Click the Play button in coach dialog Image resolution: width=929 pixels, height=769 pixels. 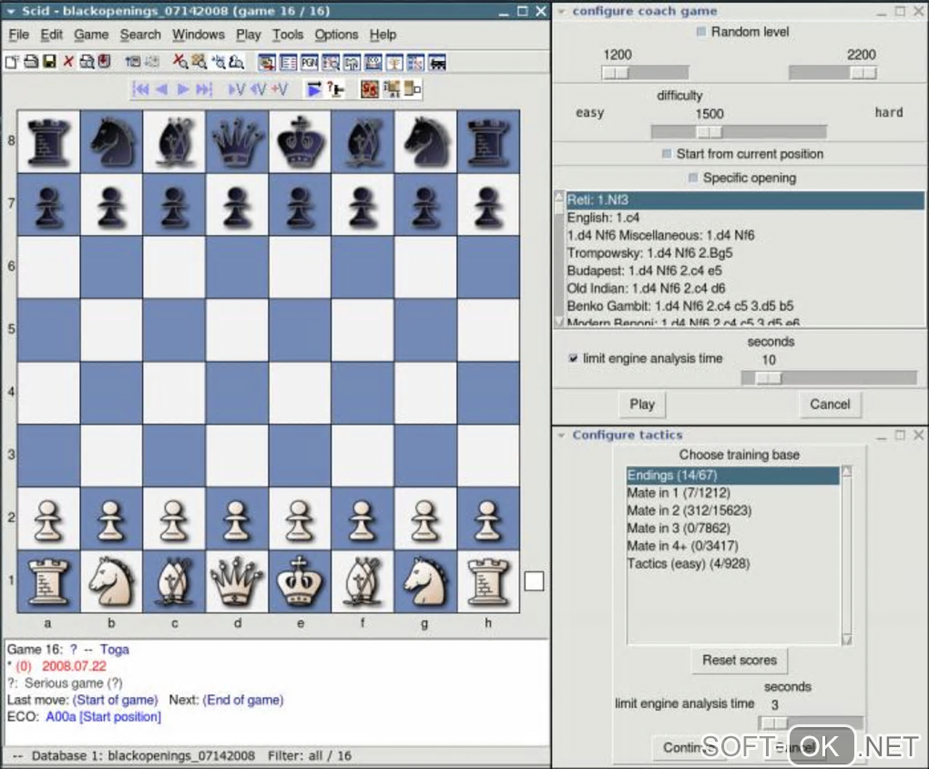click(x=642, y=405)
